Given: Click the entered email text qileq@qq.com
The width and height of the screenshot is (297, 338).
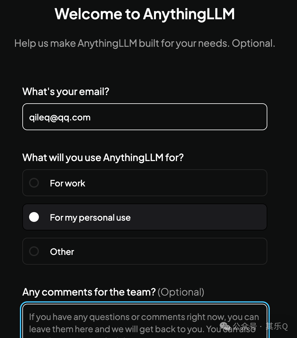Looking at the screenshot, I should (x=60, y=118).
